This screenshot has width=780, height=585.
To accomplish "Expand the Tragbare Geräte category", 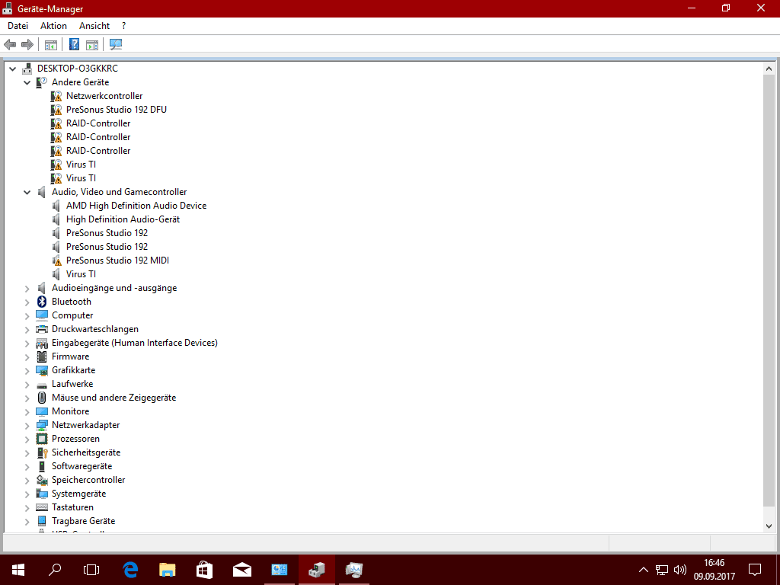I will (x=27, y=521).
